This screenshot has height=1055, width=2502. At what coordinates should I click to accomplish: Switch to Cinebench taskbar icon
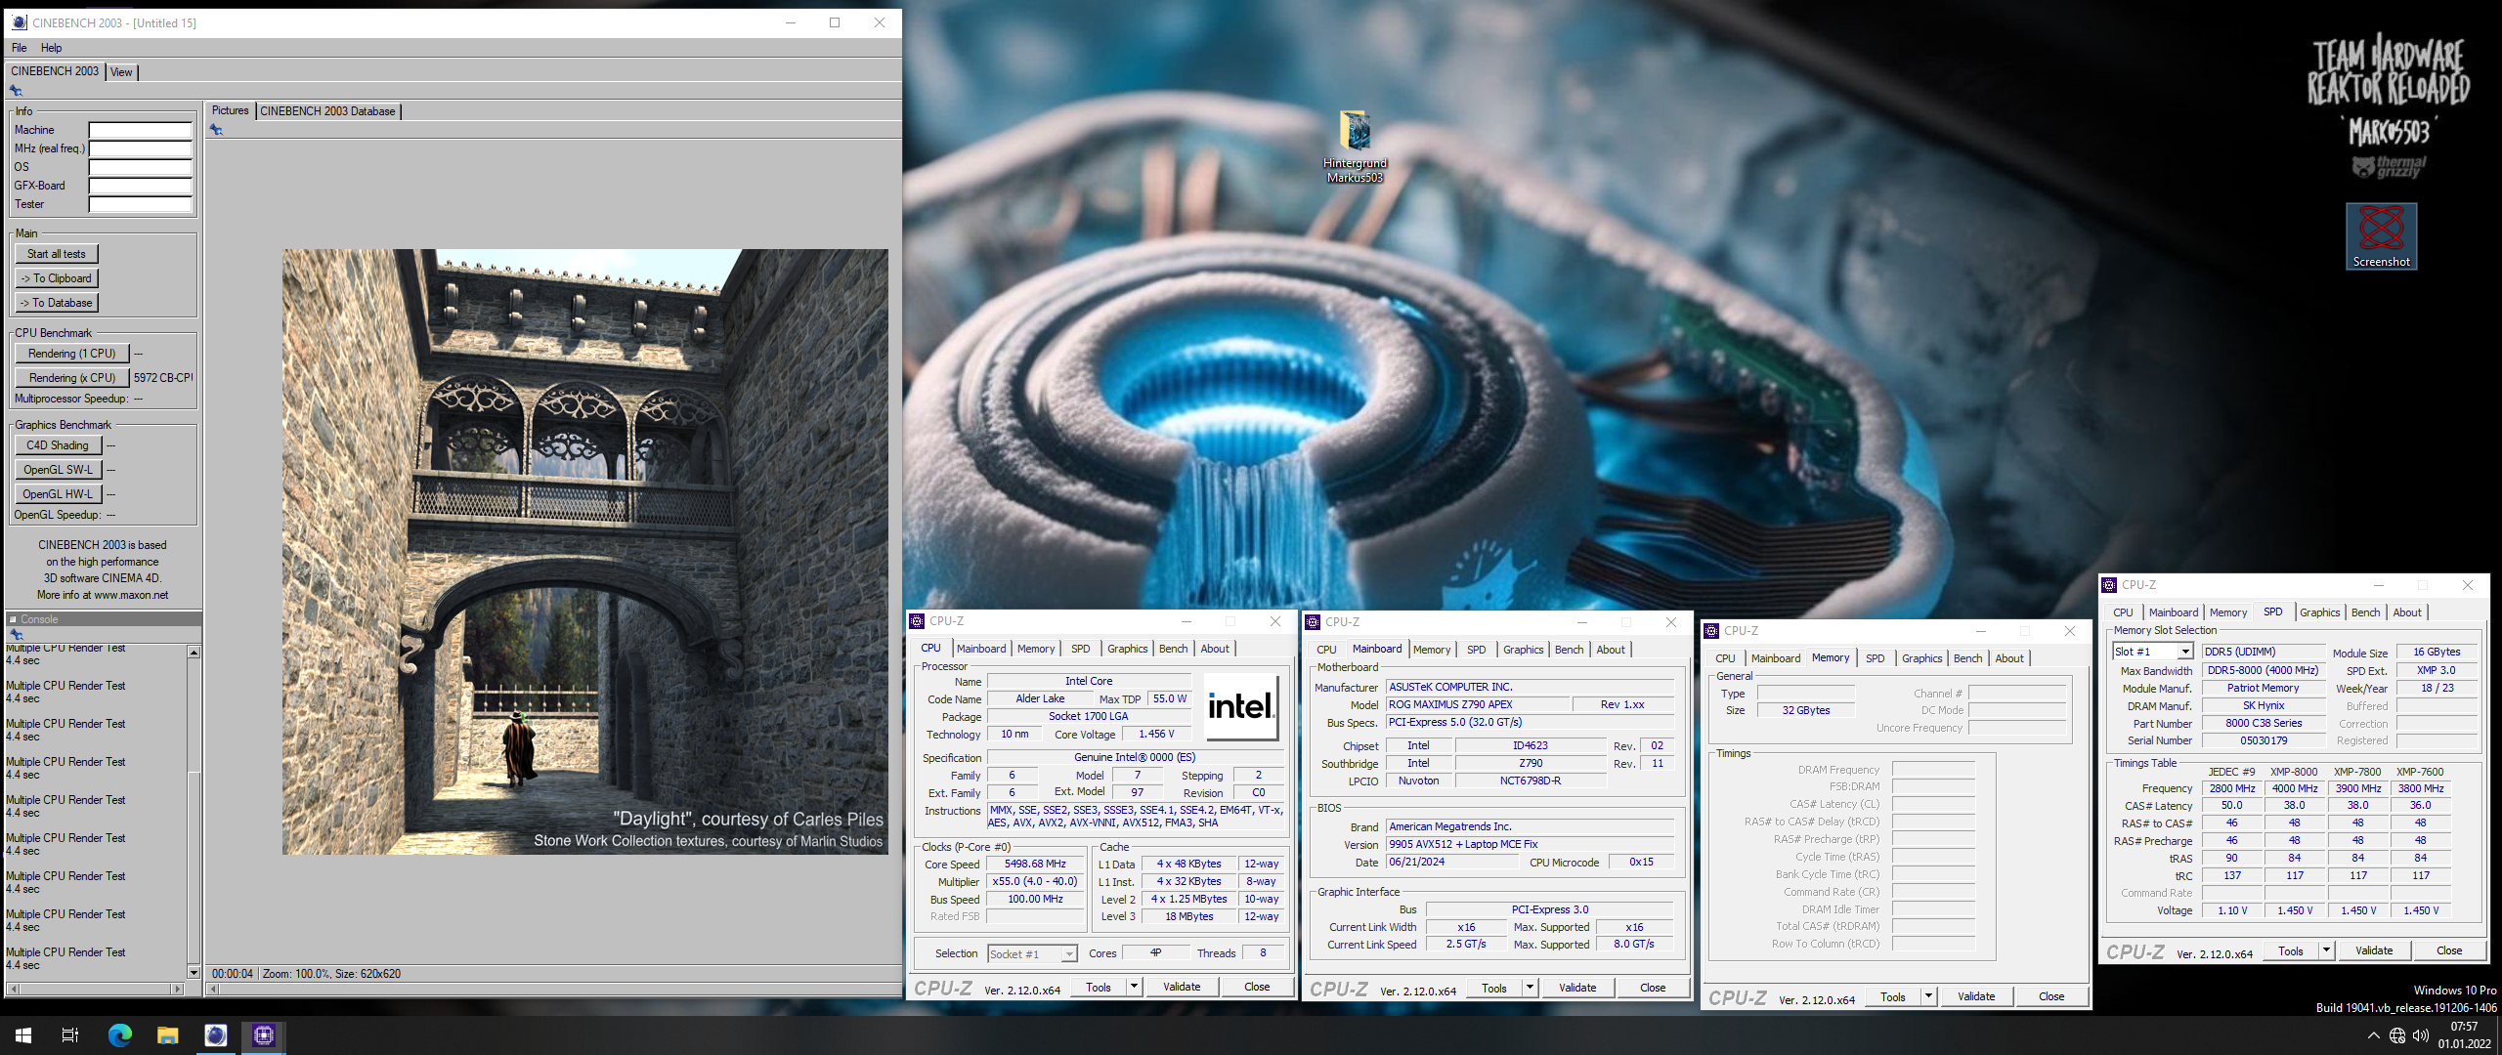click(215, 1035)
